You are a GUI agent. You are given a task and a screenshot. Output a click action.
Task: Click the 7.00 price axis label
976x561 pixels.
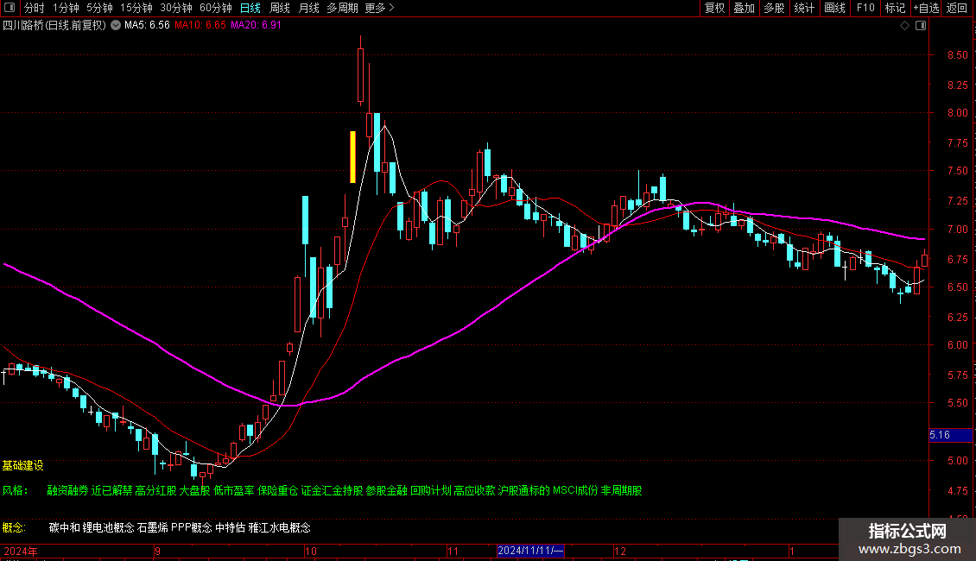pos(957,230)
